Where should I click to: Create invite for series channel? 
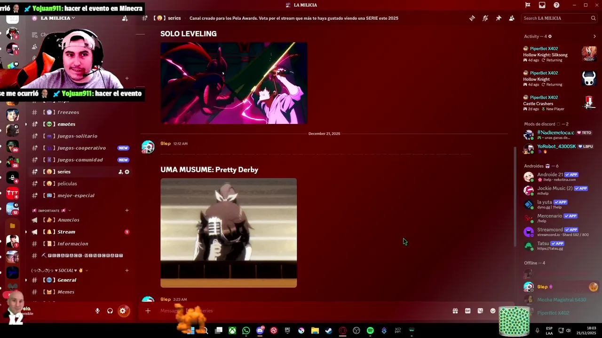click(120, 172)
